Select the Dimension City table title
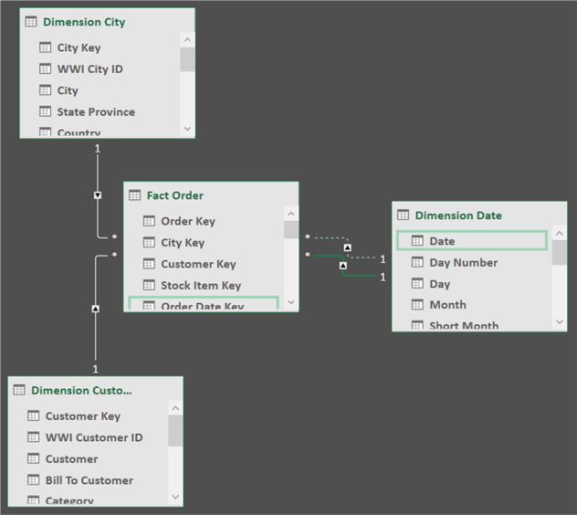The image size is (577, 515). (84, 22)
